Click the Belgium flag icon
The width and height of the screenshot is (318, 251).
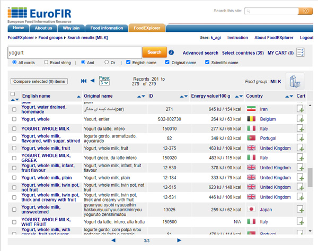point(251,119)
